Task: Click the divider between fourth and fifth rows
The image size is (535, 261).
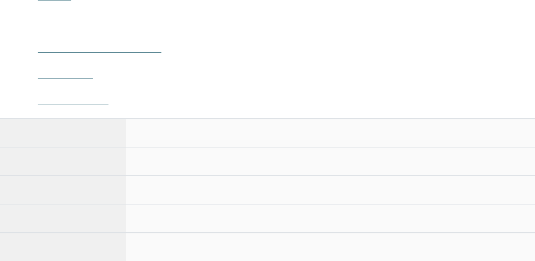Action: point(267,233)
